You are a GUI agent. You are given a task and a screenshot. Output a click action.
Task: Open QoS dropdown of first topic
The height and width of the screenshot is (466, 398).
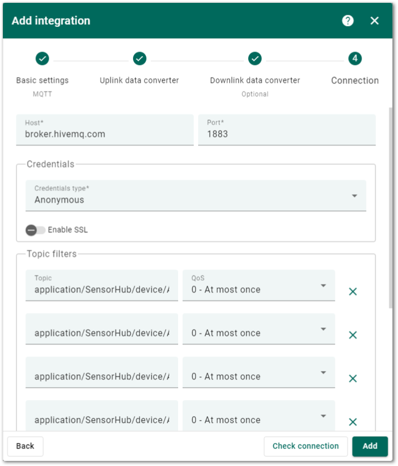pos(258,285)
